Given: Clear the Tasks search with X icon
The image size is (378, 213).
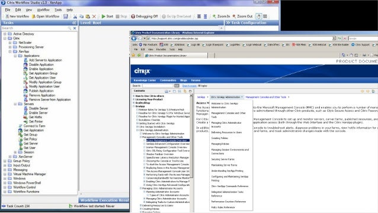Looking at the screenshot, I should 75,28.
